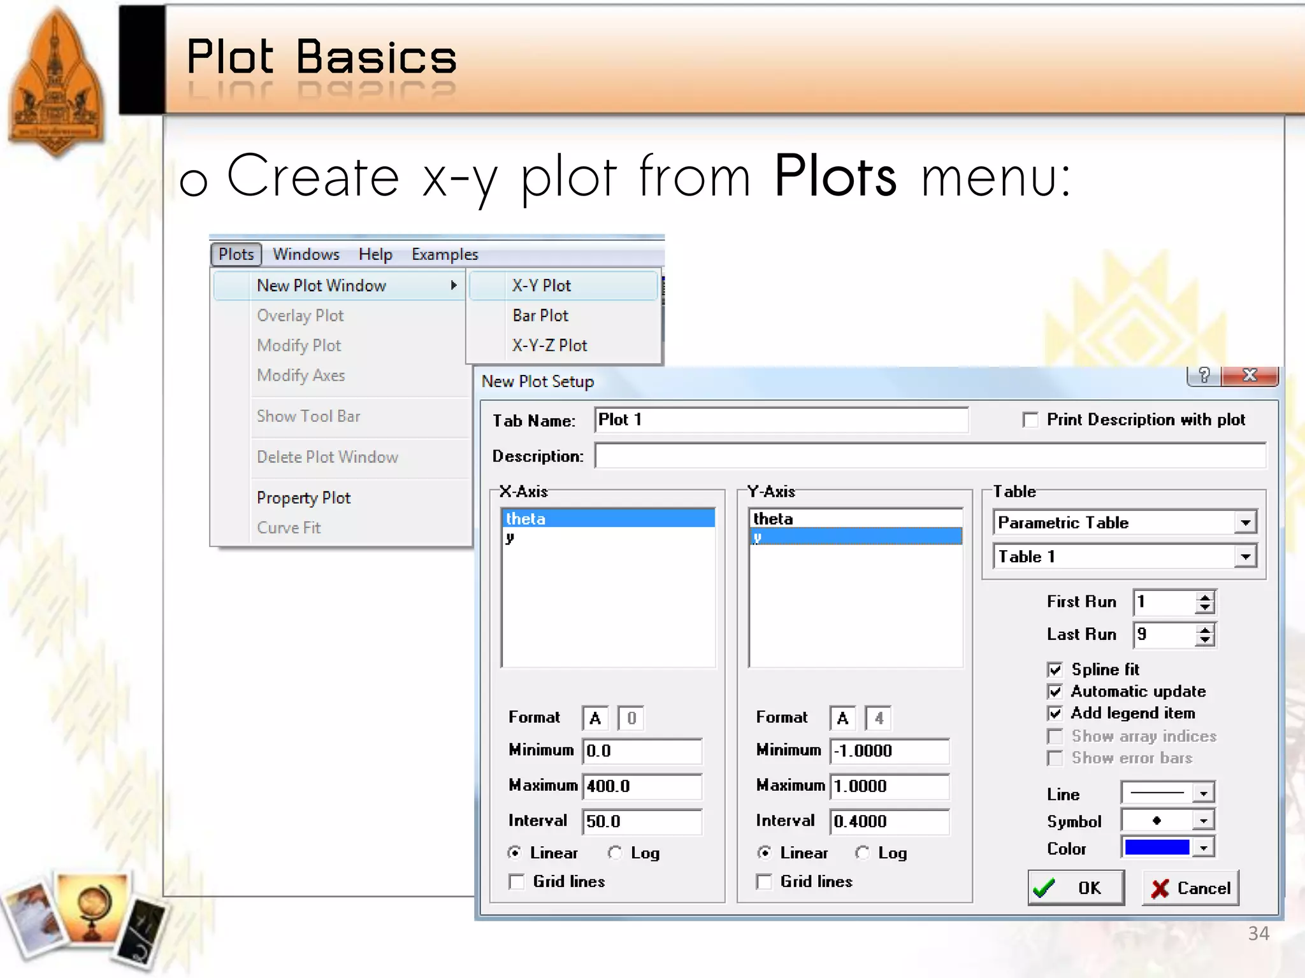Select y in the X-Axis variable list

[x=510, y=538]
